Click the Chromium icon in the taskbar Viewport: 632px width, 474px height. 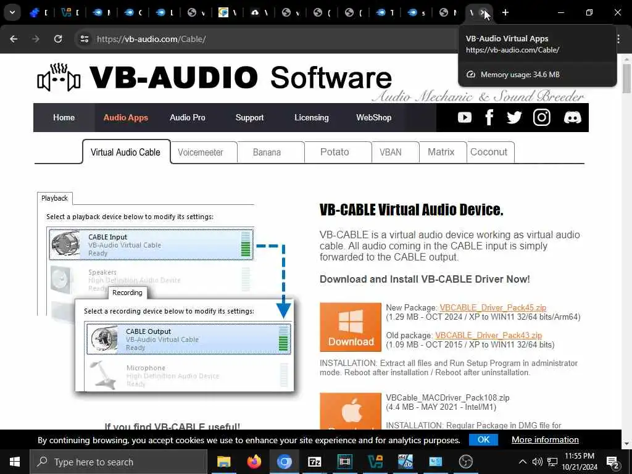tap(284, 462)
